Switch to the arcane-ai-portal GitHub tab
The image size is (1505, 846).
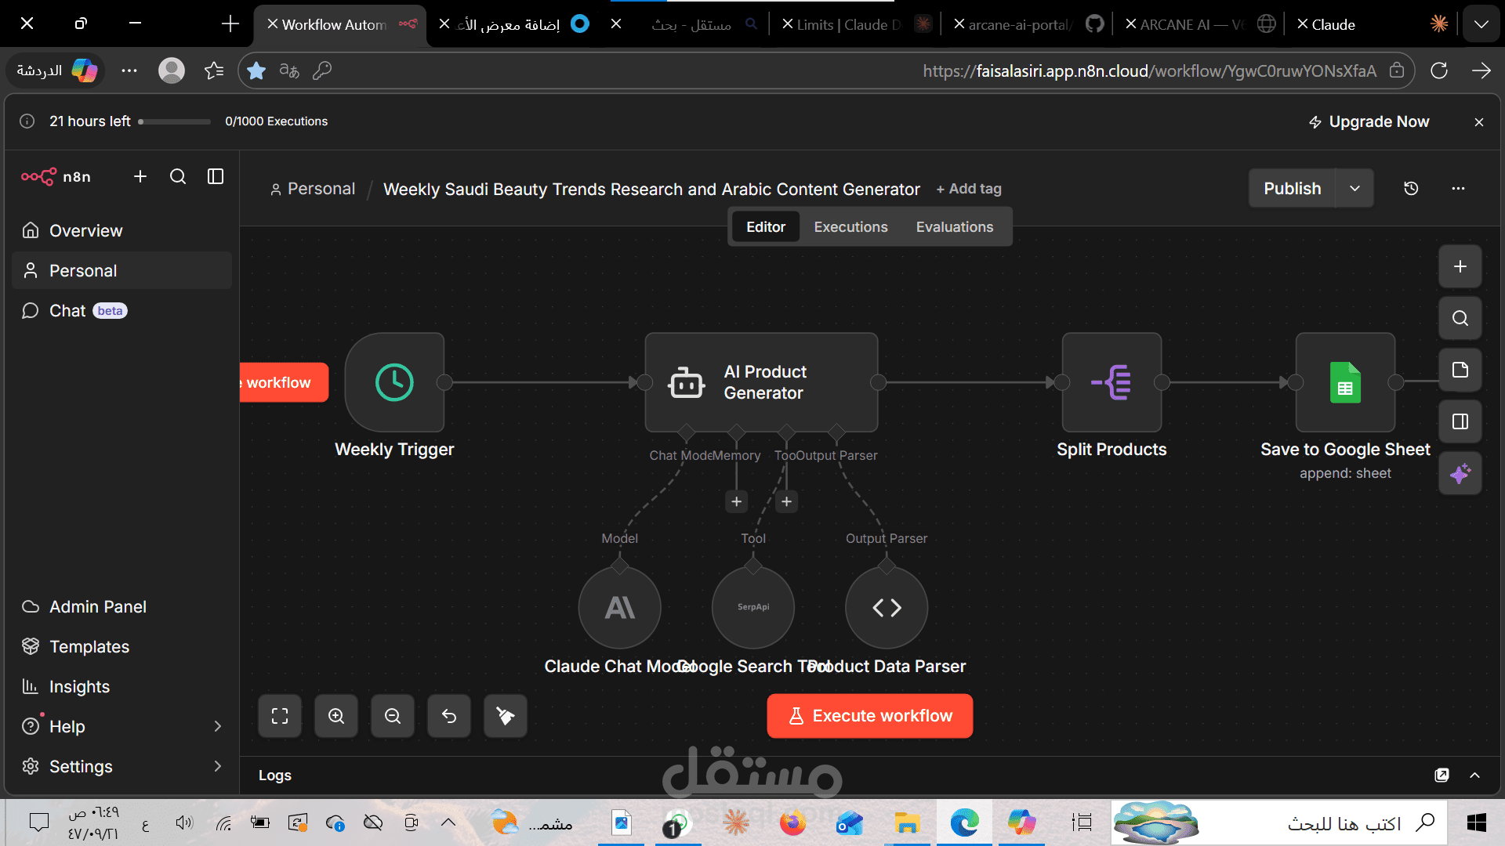click(x=1028, y=24)
